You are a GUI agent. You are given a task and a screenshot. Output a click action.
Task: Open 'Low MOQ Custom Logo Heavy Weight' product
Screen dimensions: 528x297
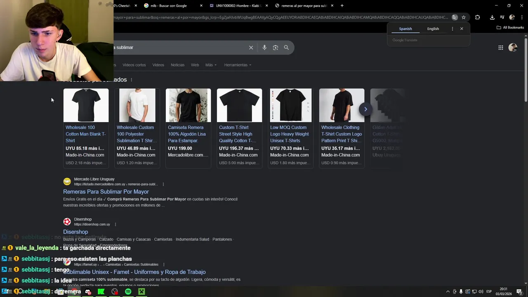coord(290,134)
